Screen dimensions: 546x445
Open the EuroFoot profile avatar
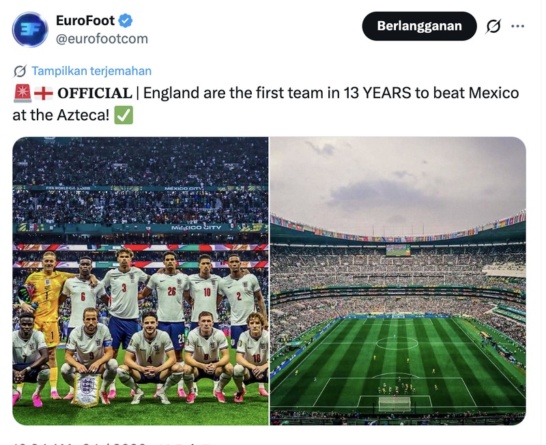(30, 29)
